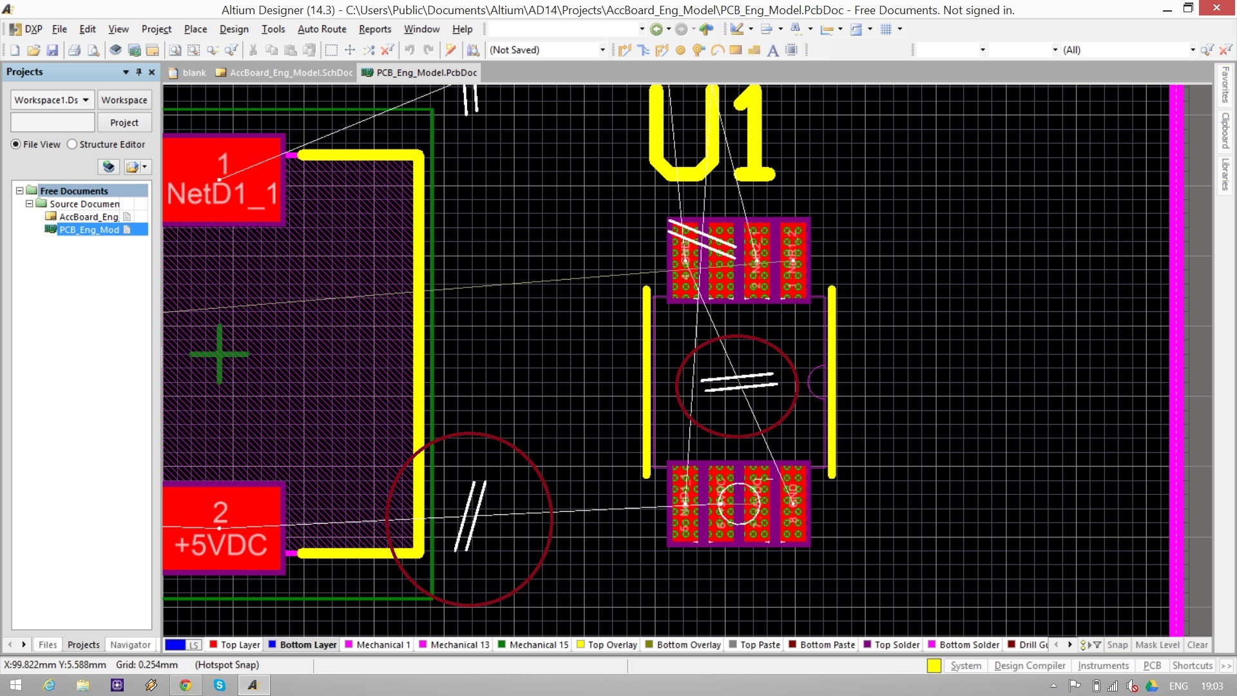Select the Structure Editor radio button
This screenshot has width=1237, height=696.
pyautogui.click(x=72, y=144)
